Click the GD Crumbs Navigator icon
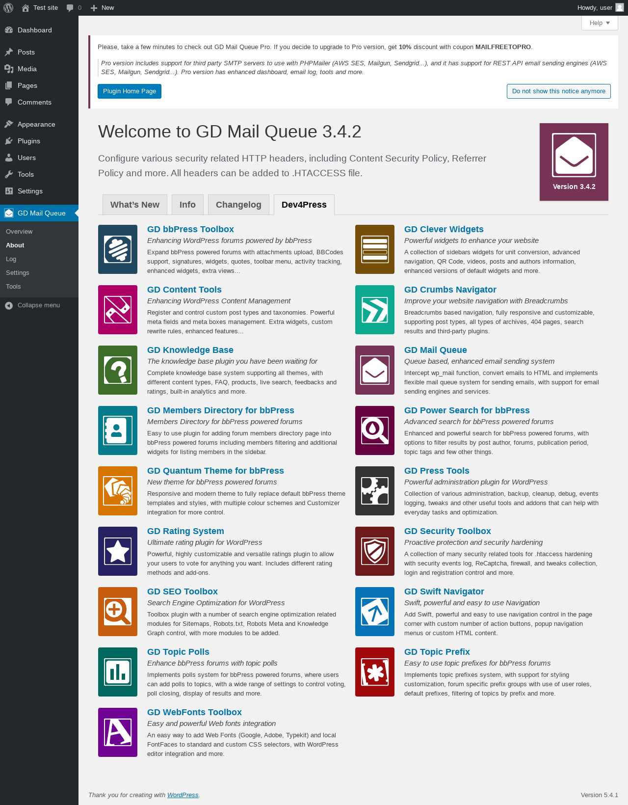Image resolution: width=628 pixels, height=805 pixels. coord(375,310)
